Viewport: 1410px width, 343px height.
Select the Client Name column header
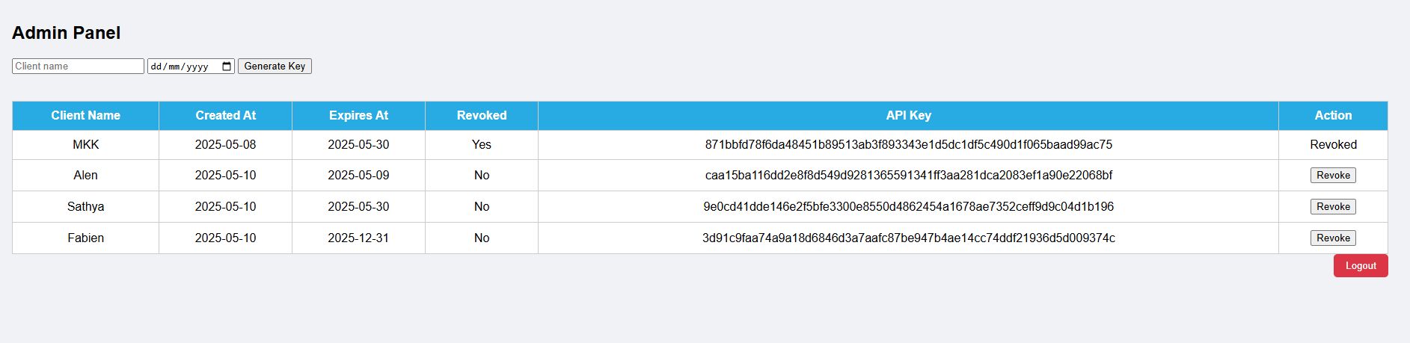coord(85,116)
